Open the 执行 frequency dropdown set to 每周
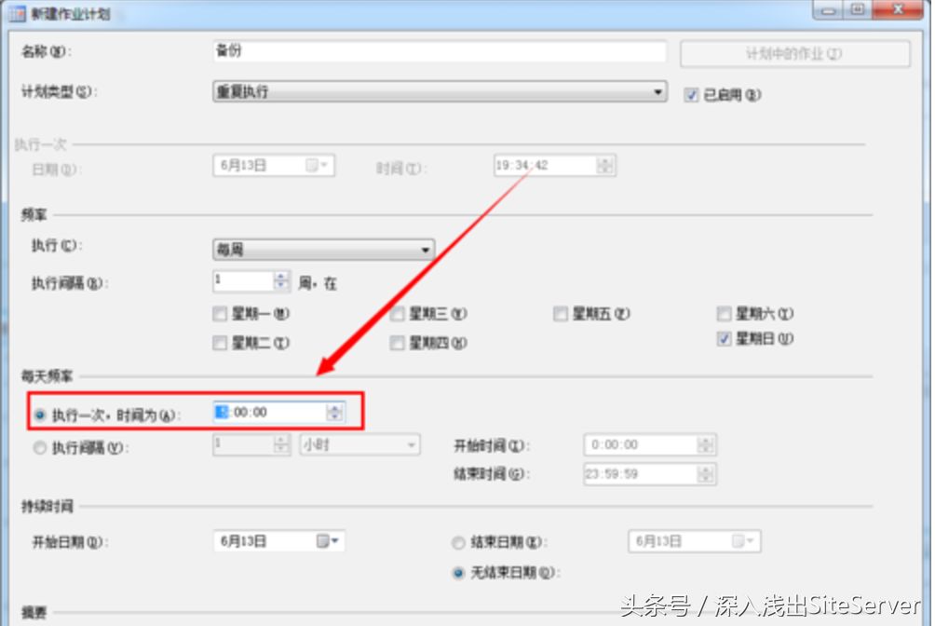 pos(426,250)
